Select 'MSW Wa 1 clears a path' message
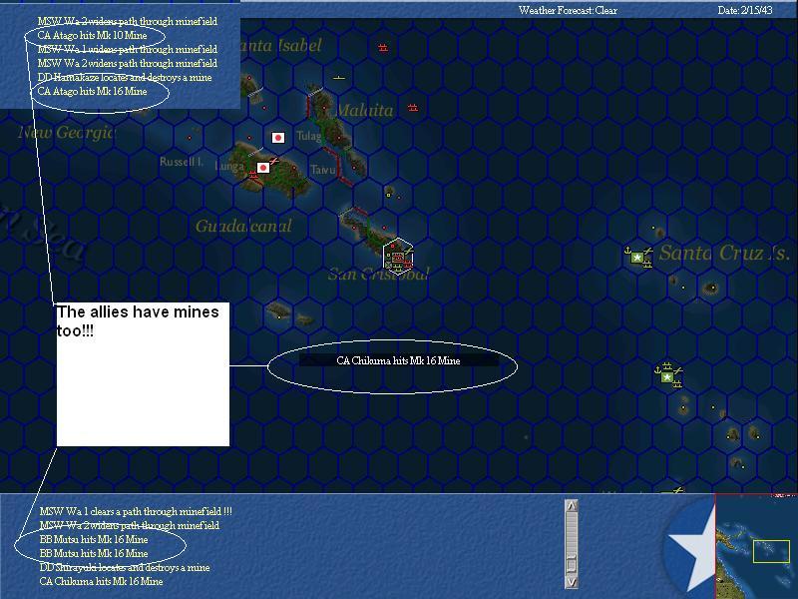Screen dimensions: 798x599 136,511
